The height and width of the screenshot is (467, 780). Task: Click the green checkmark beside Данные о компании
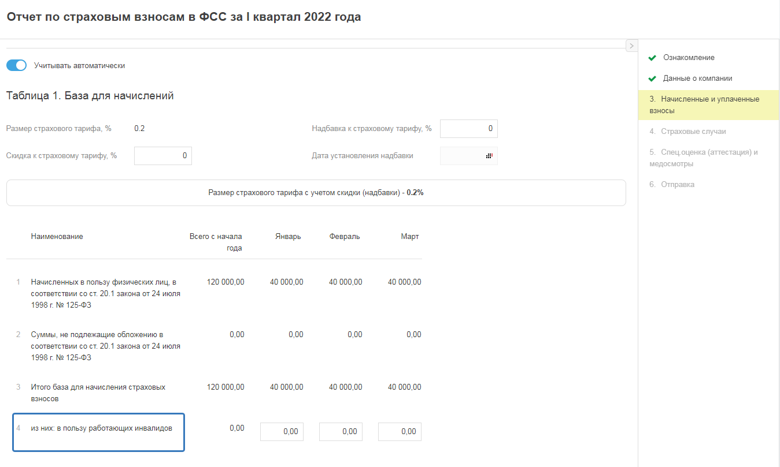point(652,79)
